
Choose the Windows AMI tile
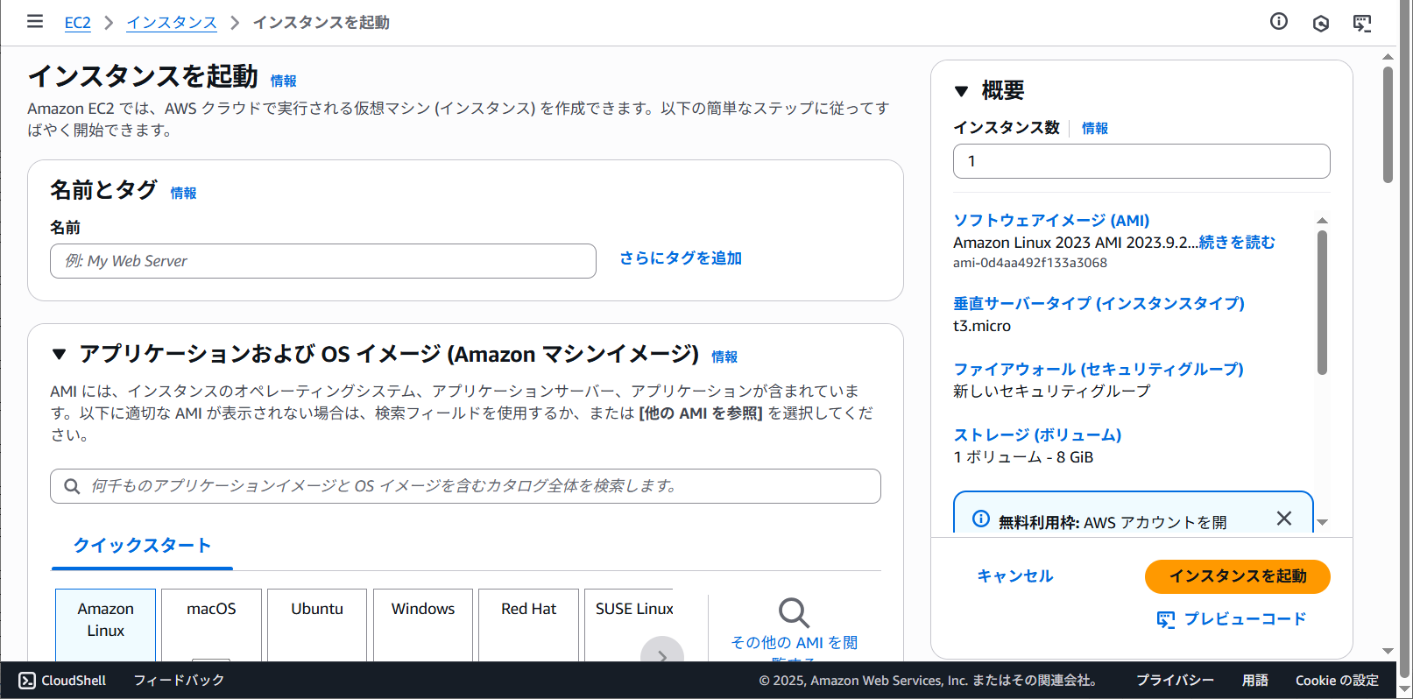click(x=423, y=623)
